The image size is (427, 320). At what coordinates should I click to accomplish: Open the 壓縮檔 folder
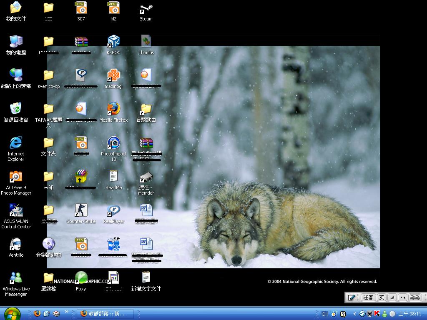48,281
